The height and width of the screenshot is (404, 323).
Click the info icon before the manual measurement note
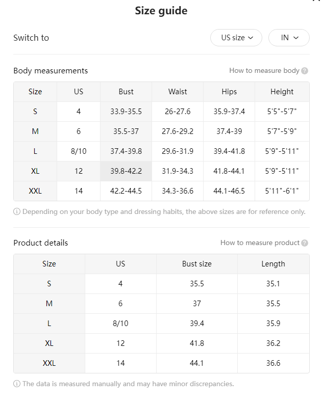pos(17,384)
